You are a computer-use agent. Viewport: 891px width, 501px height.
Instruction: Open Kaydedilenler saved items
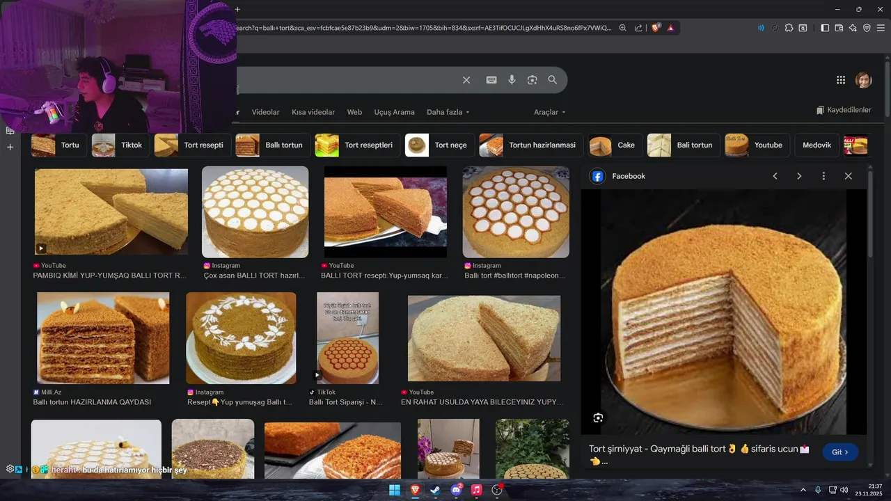844,110
